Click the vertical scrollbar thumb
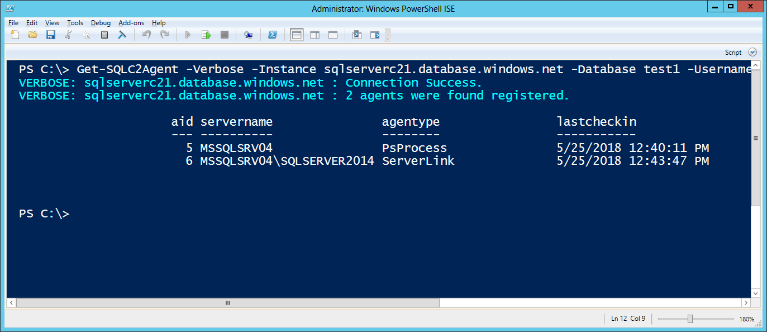The image size is (767, 332). 755,137
